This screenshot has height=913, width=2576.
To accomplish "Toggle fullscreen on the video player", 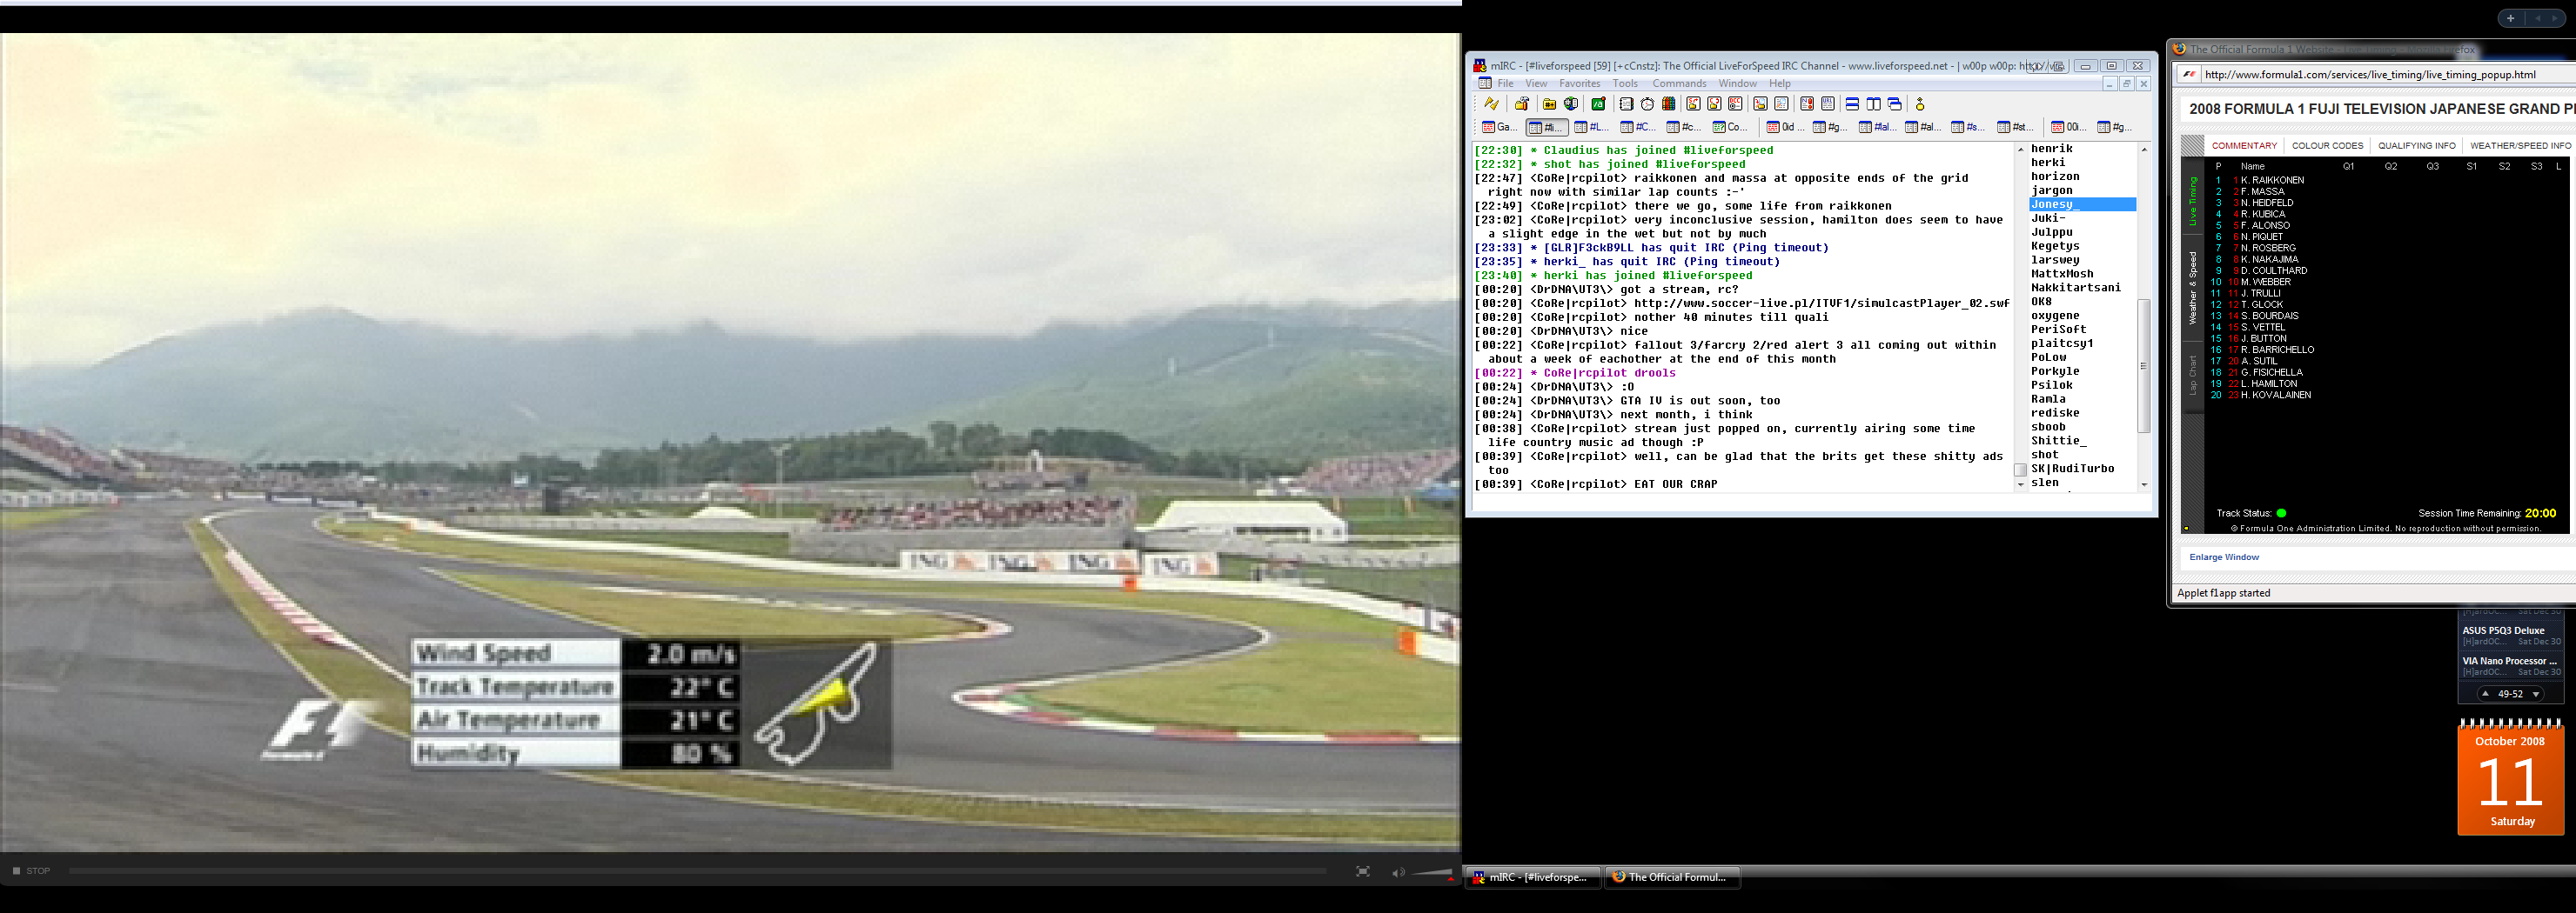I will pyautogui.click(x=1362, y=872).
